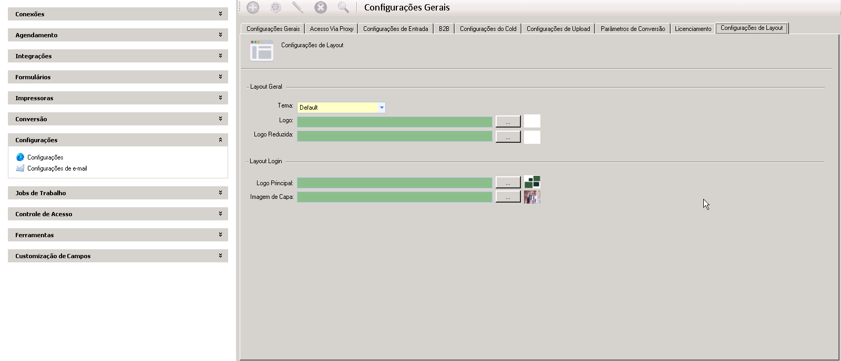Select the B2B tab
The width and height of the screenshot is (841, 361).
[x=444, y=29]
